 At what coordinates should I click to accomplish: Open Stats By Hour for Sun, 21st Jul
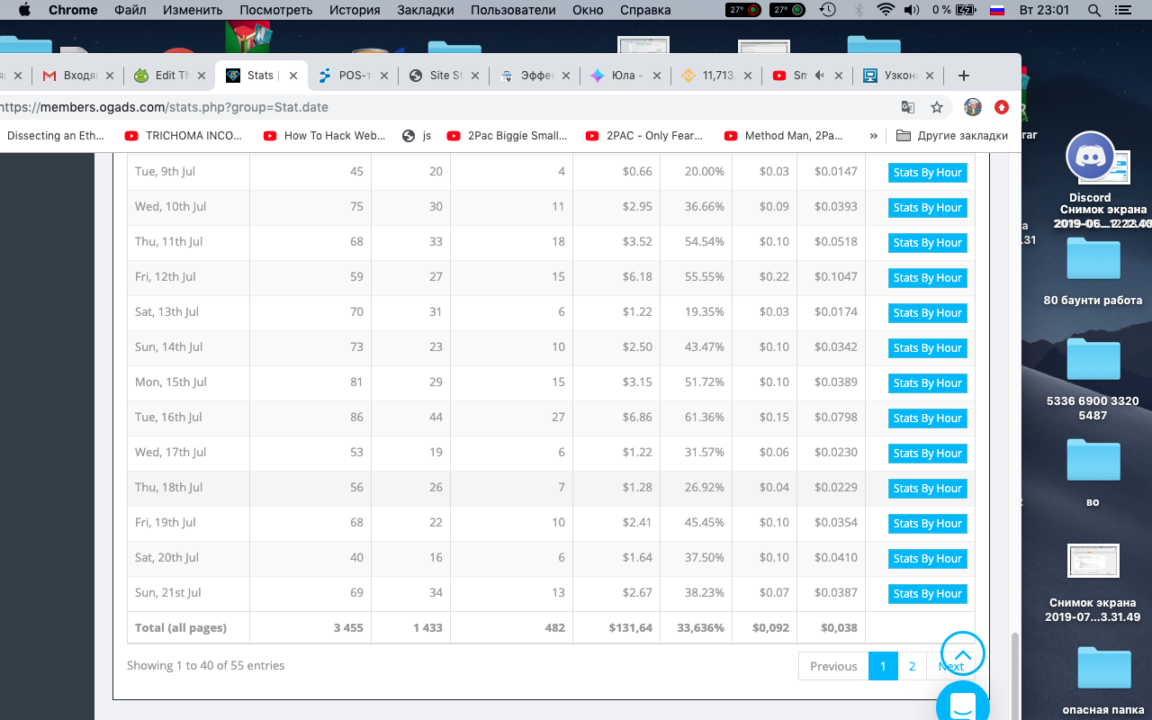coord(927,594)
